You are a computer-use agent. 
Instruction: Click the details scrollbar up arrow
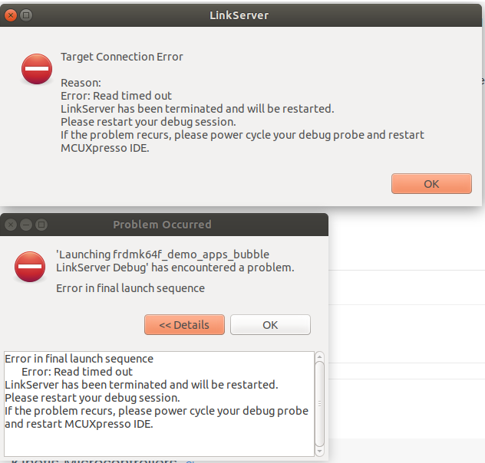tap(319, 356)
